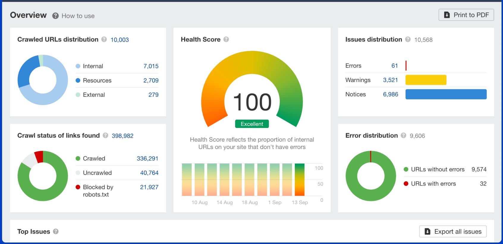Image resolution: width=503 pixels, height=244 pixels.
Task: Open the Errors count 61
Action: click(x=394, y=66)
